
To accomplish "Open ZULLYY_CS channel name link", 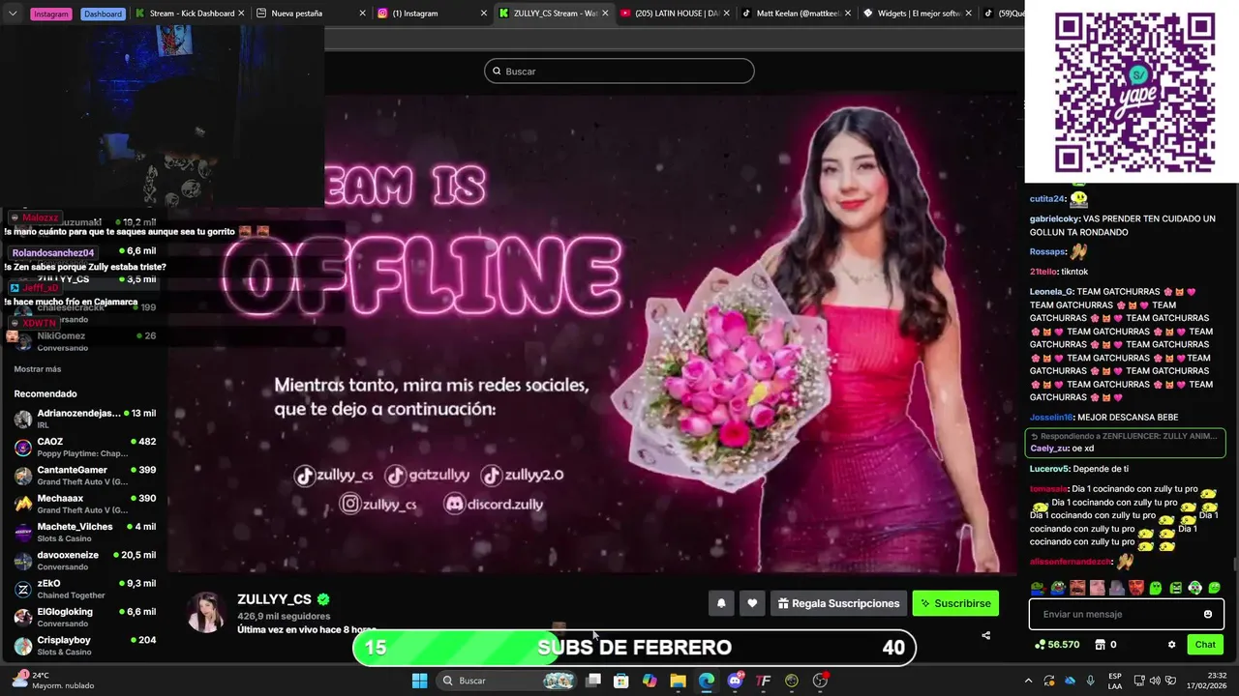I will click(274, 599).
